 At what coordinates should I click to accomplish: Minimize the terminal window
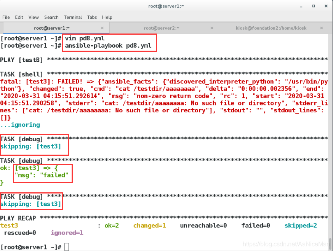(x=301, y=6)
